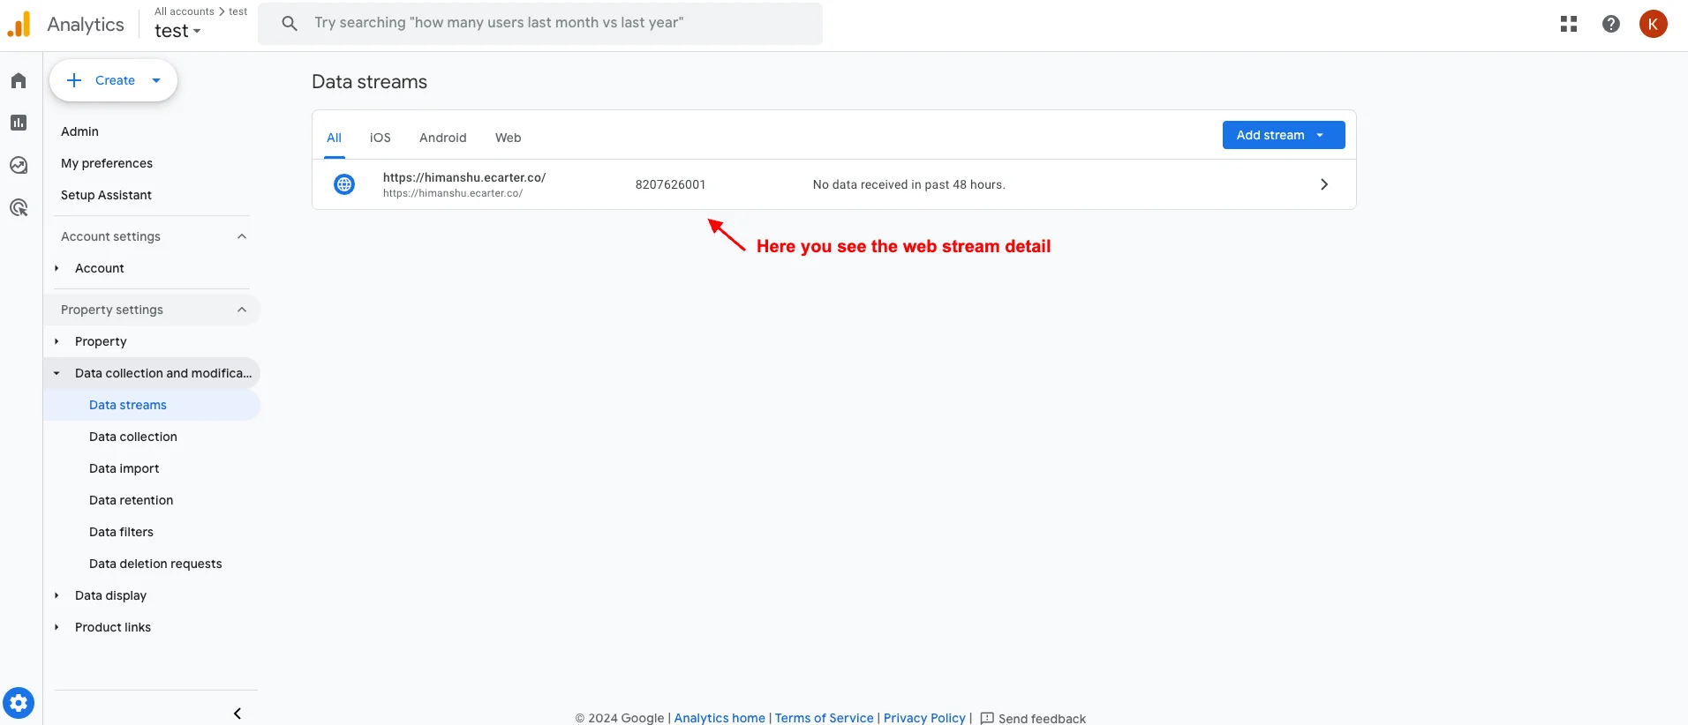Switch to the Web tab

(508, 138)
